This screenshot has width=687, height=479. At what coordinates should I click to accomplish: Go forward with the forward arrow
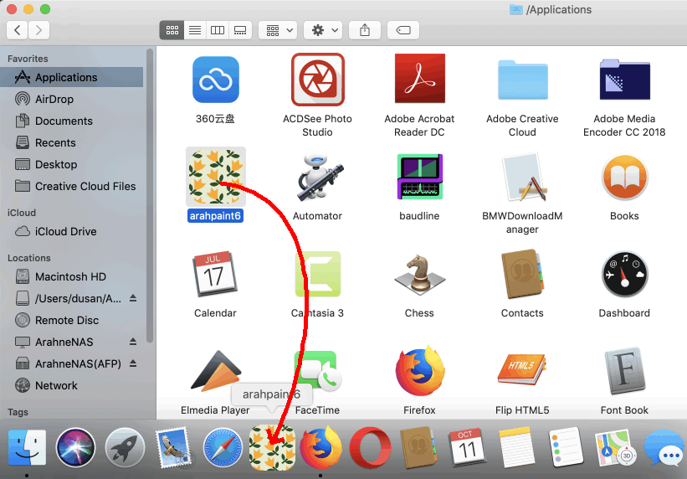point(39,30)
